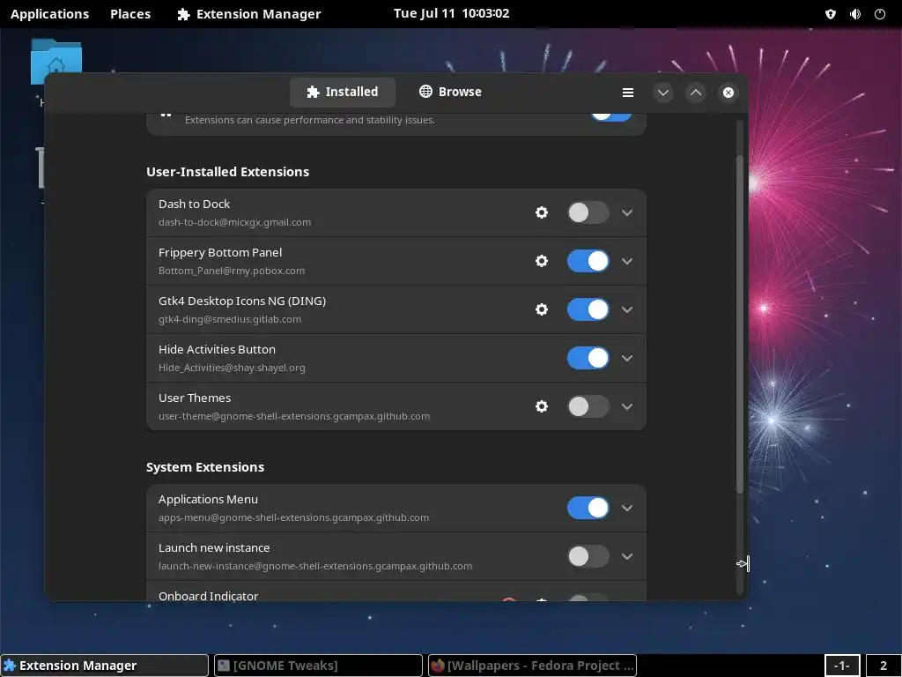Viewport: 902px width, 677px height.
Task: Click the vertical scrollbar in extensions list
Action: point(740,324)
